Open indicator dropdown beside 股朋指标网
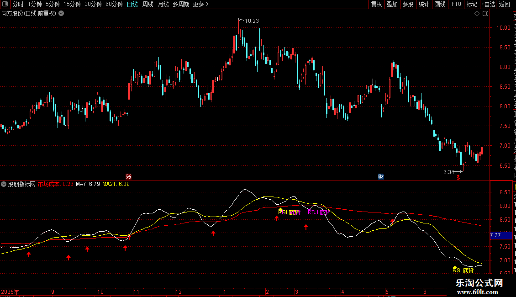The image size is (516, 297). coord(4,185)
